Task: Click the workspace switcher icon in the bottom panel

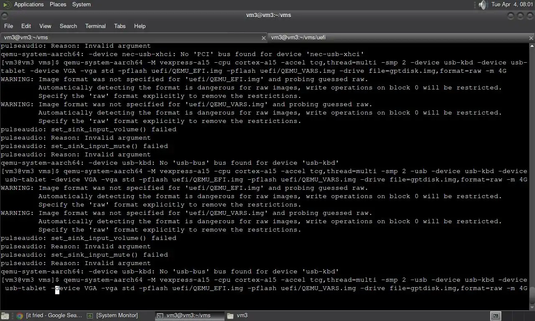Action: [496, 316]
